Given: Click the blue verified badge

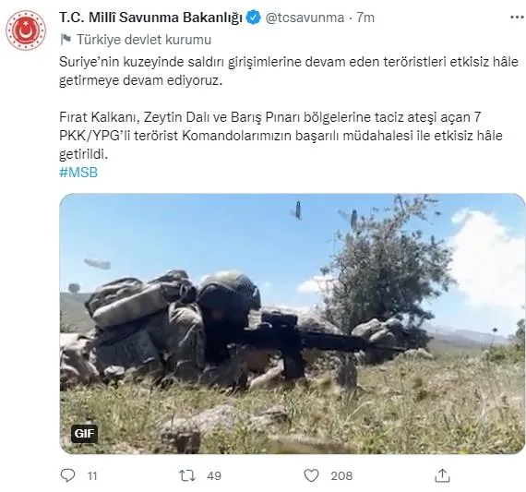Looking at the screenshot, I should coord(254,18).
